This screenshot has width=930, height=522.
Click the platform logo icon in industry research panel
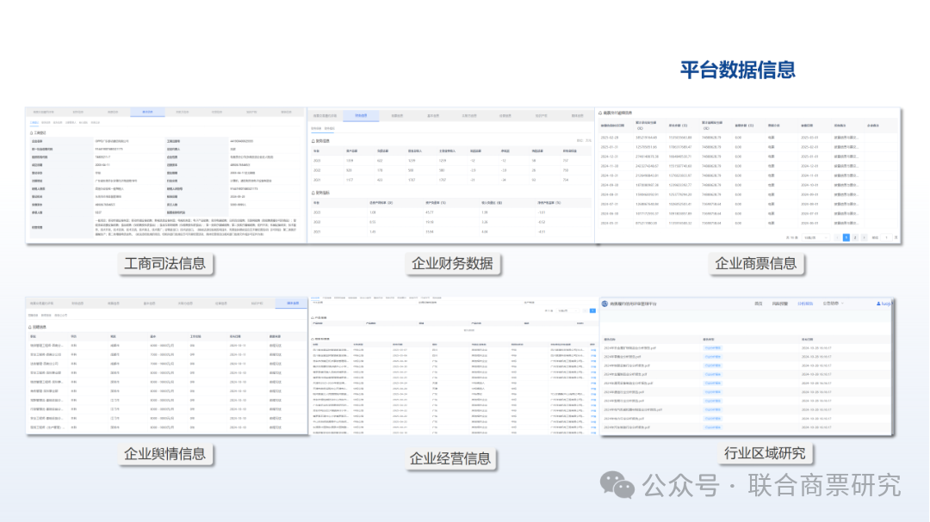pos(604,304)
